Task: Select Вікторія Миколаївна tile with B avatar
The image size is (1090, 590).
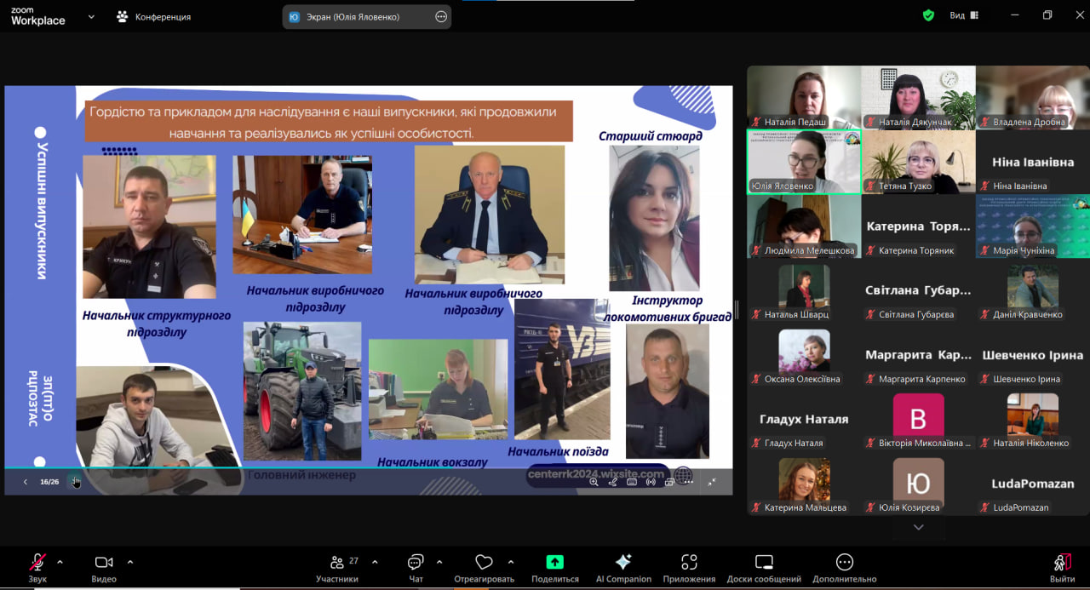Action: pos(918,419)
